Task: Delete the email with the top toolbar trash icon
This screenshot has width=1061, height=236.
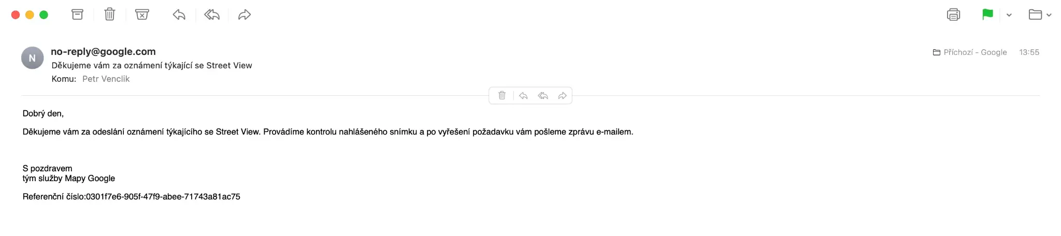Action: [109, 14]
